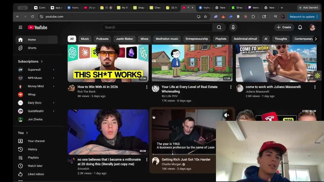Bookmark this page with the star icon
This screenshot has height=182, width=324.
205,17
